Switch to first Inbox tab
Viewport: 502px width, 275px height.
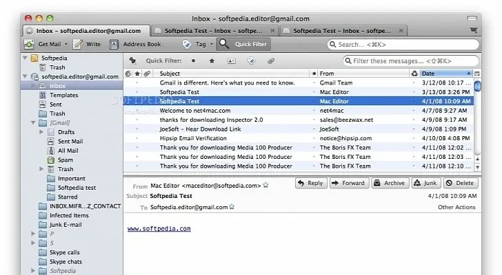86,31
